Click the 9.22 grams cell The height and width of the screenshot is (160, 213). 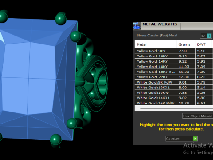coord(186,61)
